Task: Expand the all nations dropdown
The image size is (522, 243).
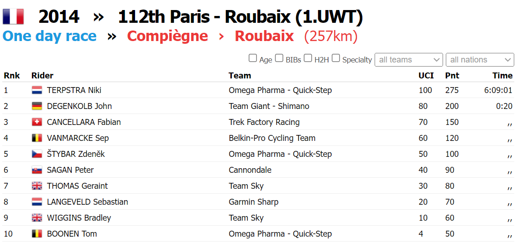Action: 480,60
